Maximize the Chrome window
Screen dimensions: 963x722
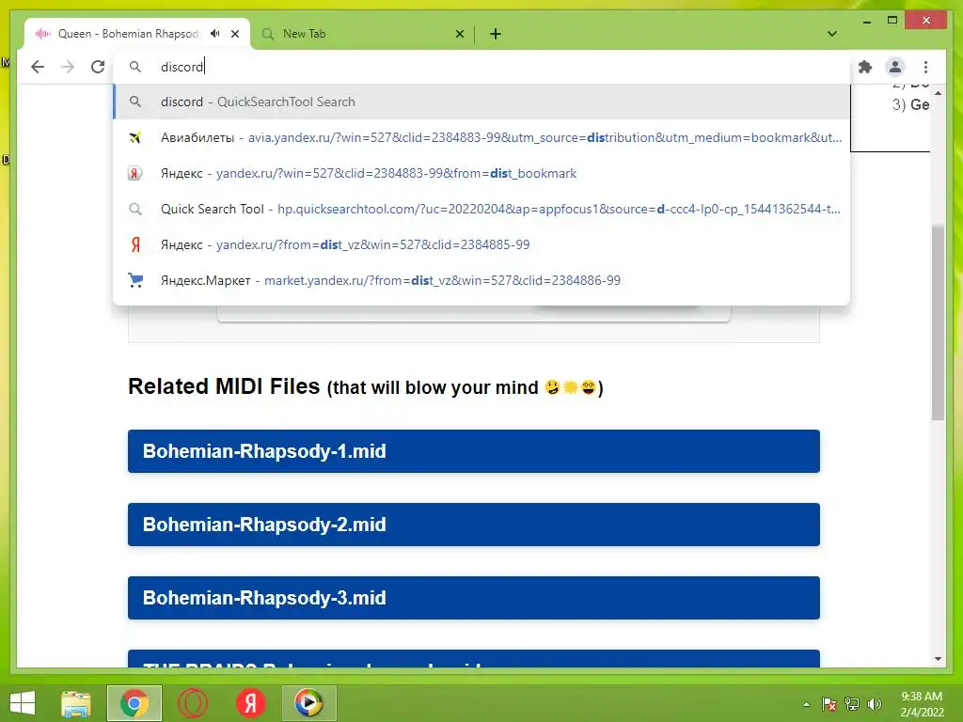click(x=892, y=21)
